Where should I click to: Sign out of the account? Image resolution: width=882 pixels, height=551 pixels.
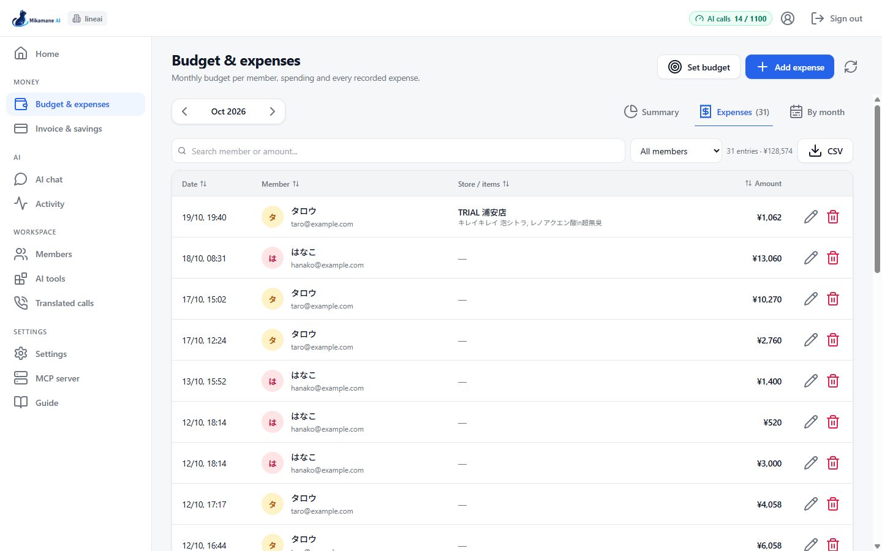click(837, 18)
